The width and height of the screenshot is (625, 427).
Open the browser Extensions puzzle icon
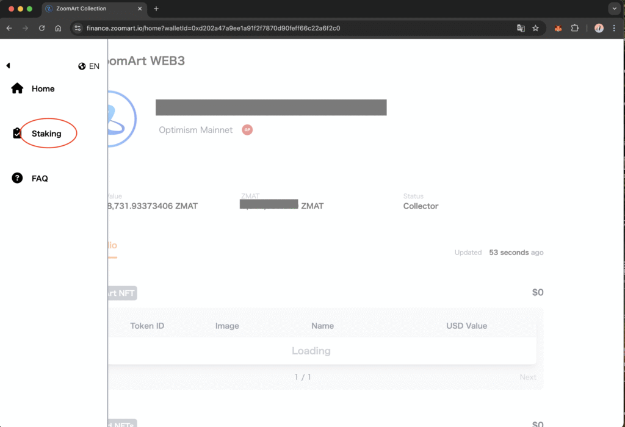[x=574, y=28]
